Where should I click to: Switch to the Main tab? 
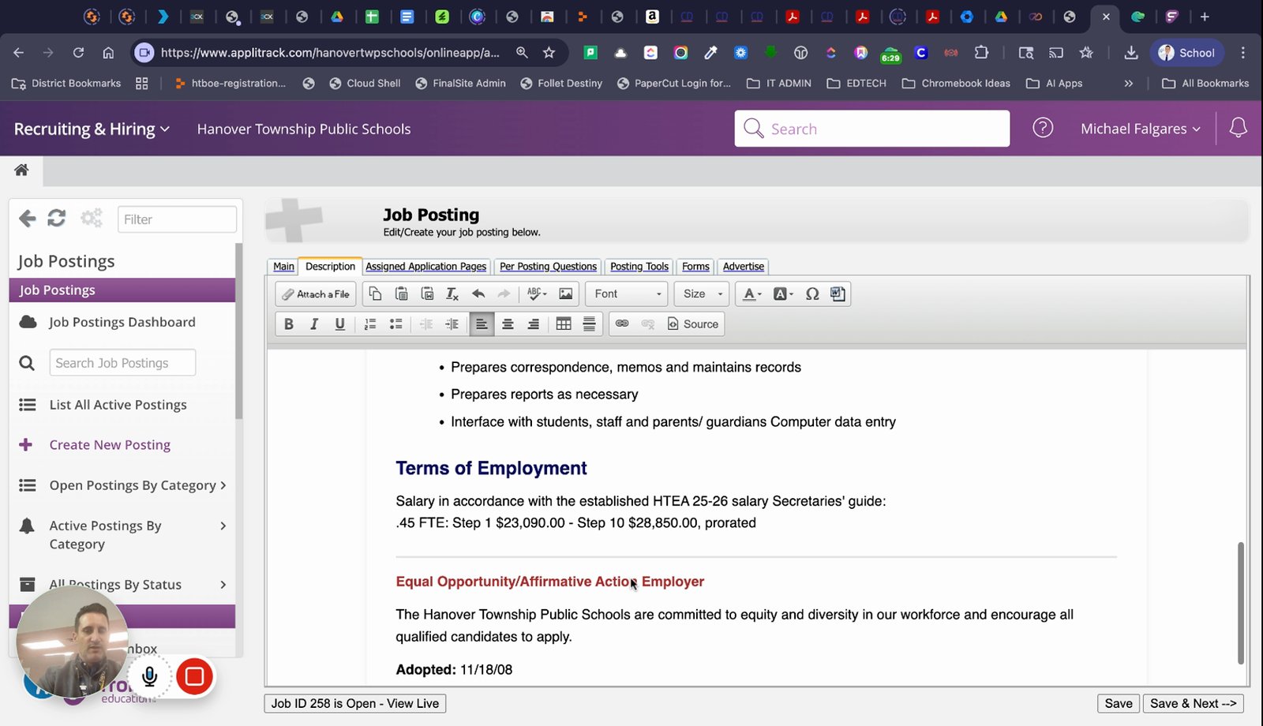(283, 267)
